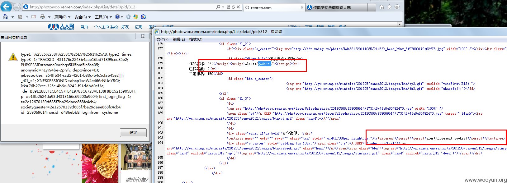Switch to the 佳能感动典藏摄影大赛 tab
507x183 pixels.
tap(336, 7)
